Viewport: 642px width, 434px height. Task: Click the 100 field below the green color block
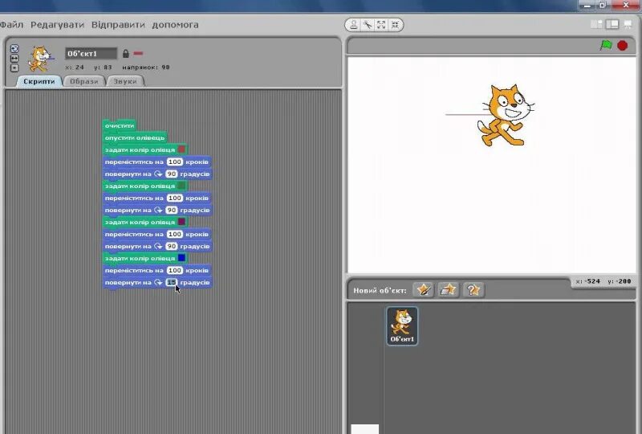(x=175, y=198)
